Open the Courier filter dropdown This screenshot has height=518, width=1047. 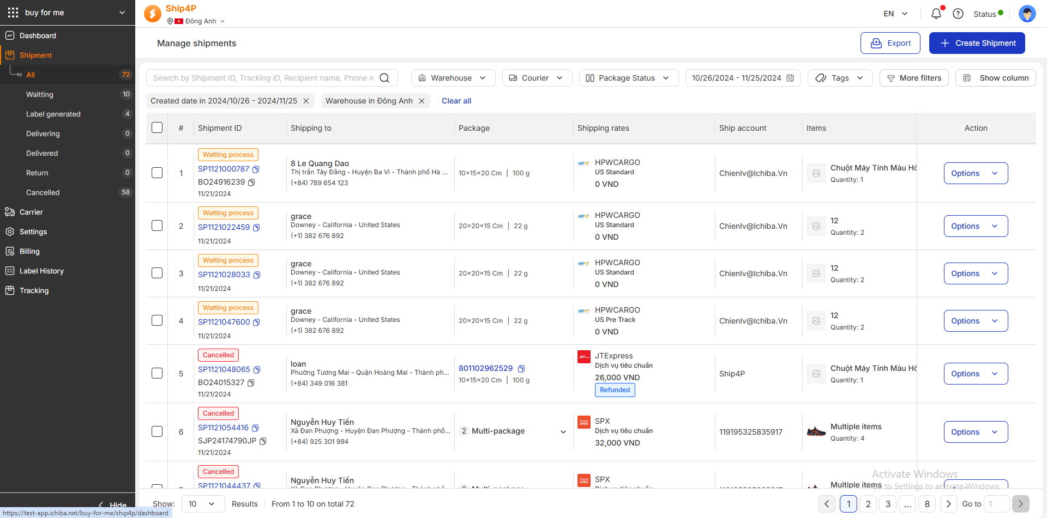537,78
